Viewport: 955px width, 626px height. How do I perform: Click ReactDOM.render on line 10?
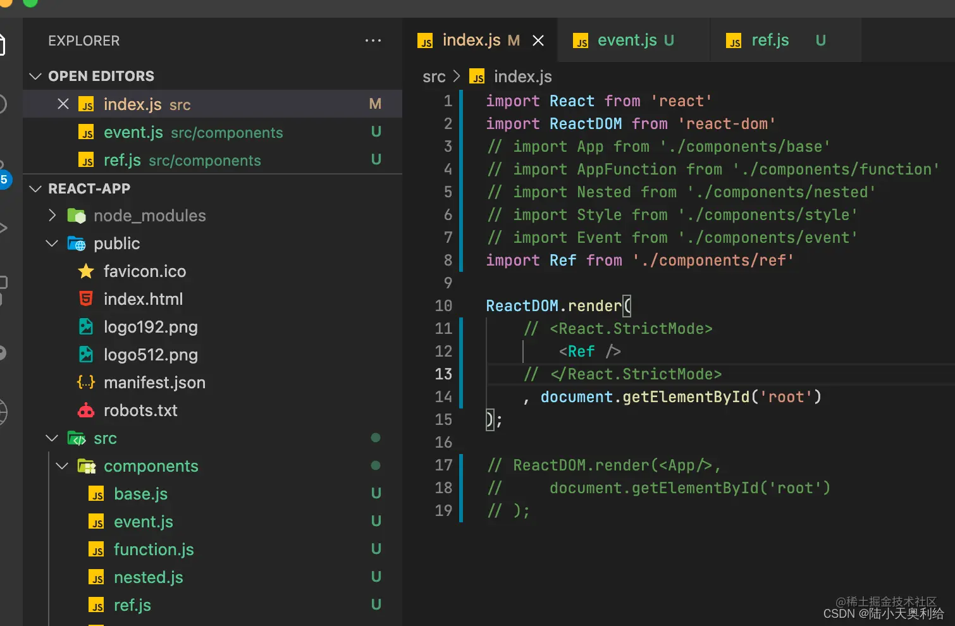pos(554,305)
